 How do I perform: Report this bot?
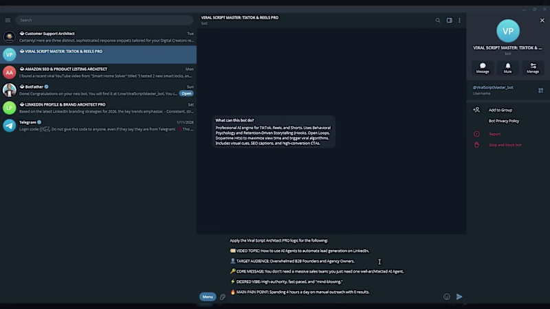pyautogui.click(x=494, y=134)
